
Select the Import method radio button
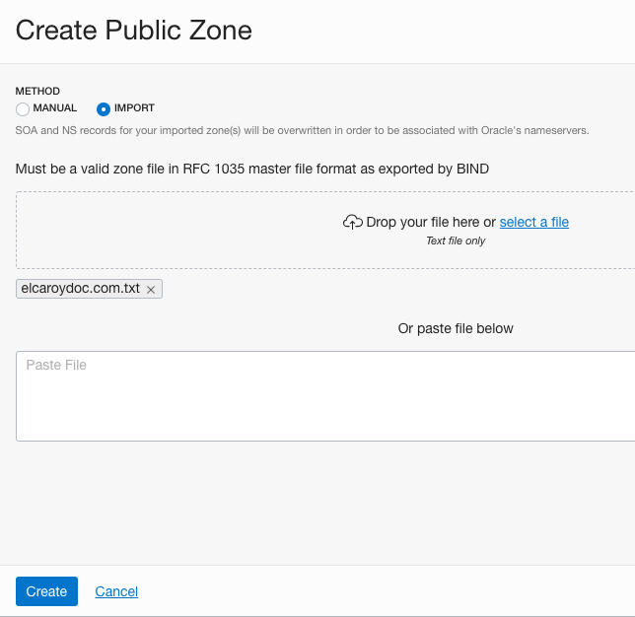click(104, 109)
